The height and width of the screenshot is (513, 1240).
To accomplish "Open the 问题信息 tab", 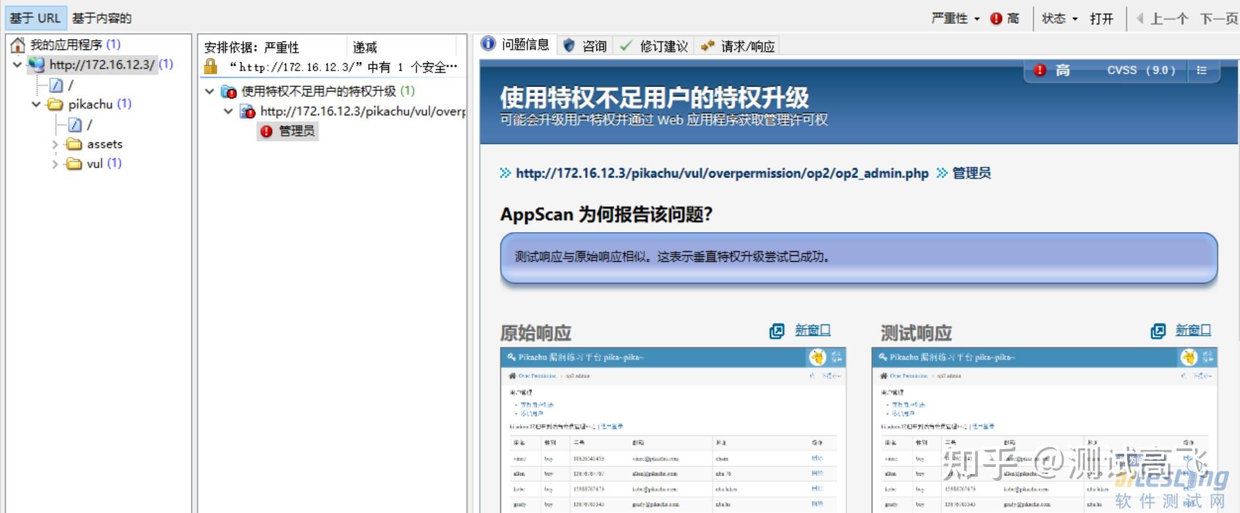I will [x=518, y=44].
